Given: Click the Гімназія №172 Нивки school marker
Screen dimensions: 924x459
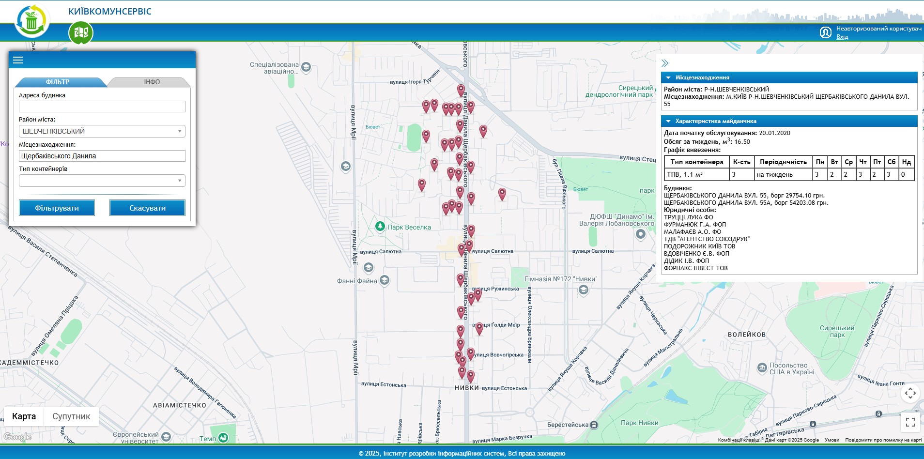Looking at the screenshot, I should [584, 290].
